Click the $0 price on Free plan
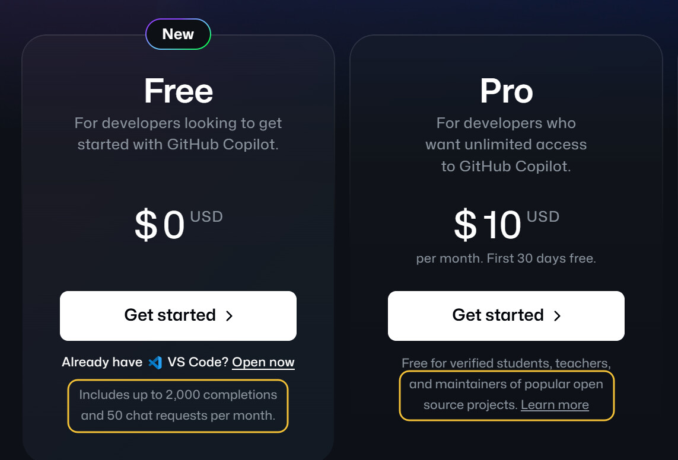The height and width of the screenshot is (460, 678). [160, 225]
